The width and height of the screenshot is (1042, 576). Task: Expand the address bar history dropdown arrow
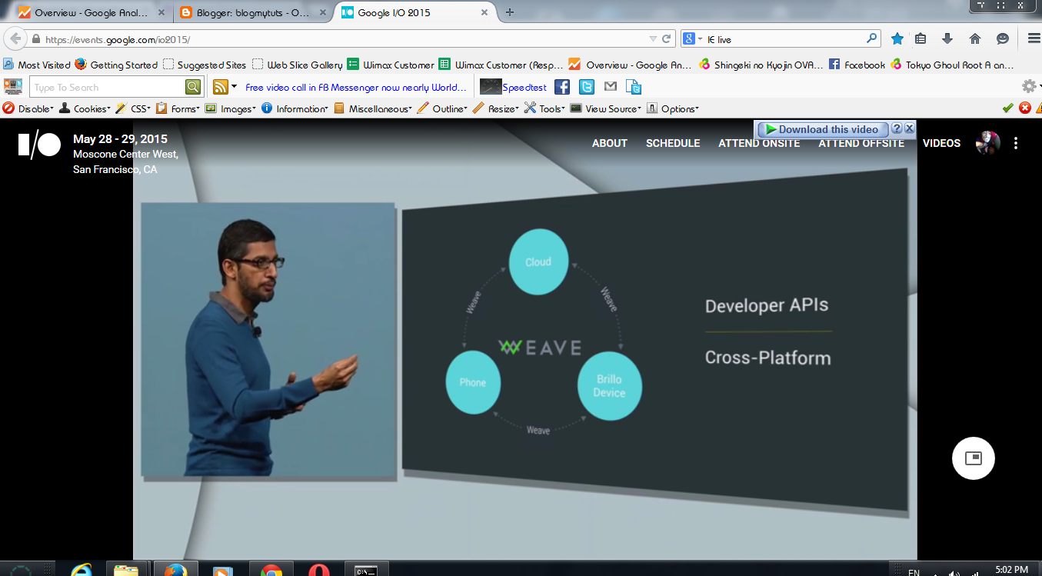coord(653,38)
